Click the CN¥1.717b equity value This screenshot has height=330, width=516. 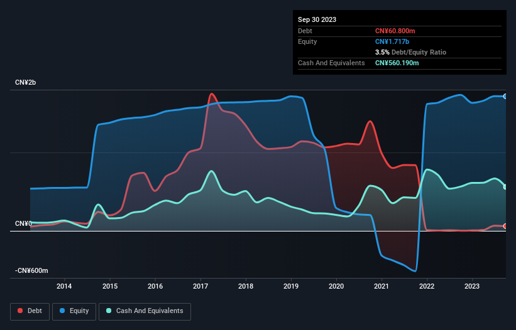[x=392, y=41]
